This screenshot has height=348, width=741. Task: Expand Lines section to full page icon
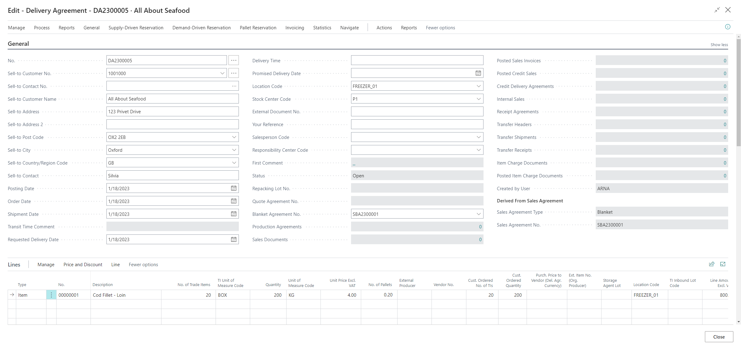(723, 264)
